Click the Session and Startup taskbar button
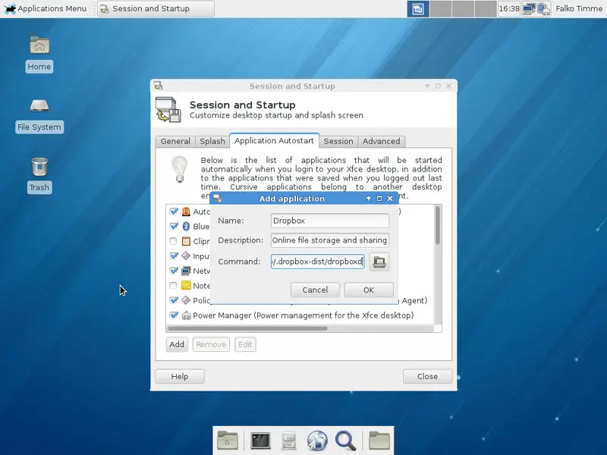The width and height of the screenshot is (607, 455). pos(156,8)
